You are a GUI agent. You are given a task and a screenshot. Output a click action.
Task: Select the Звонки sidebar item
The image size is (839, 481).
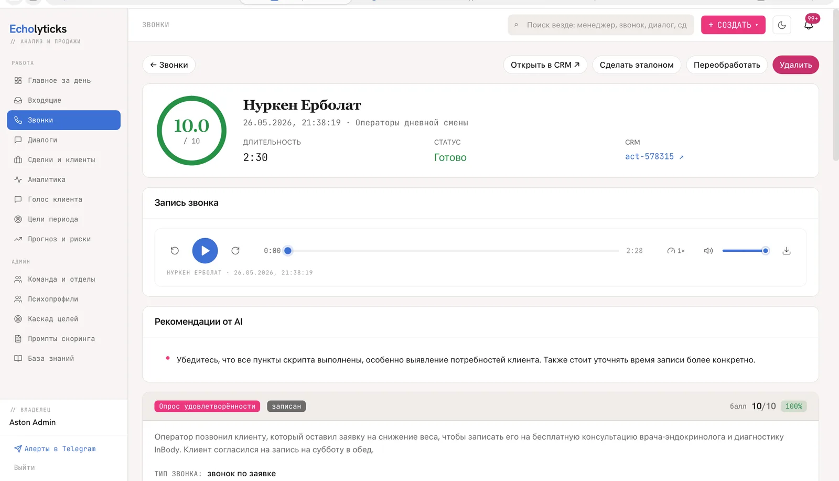63,120
